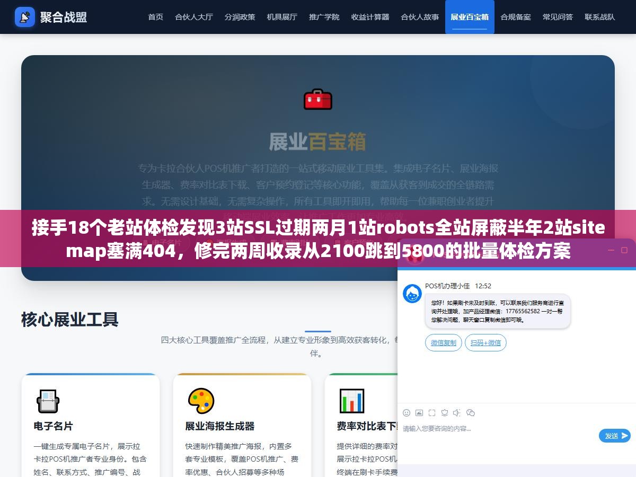Click the 12:52 message timestamp
Image resolution: width=636 pixels, height=477 pixels.
pos(483,286)
